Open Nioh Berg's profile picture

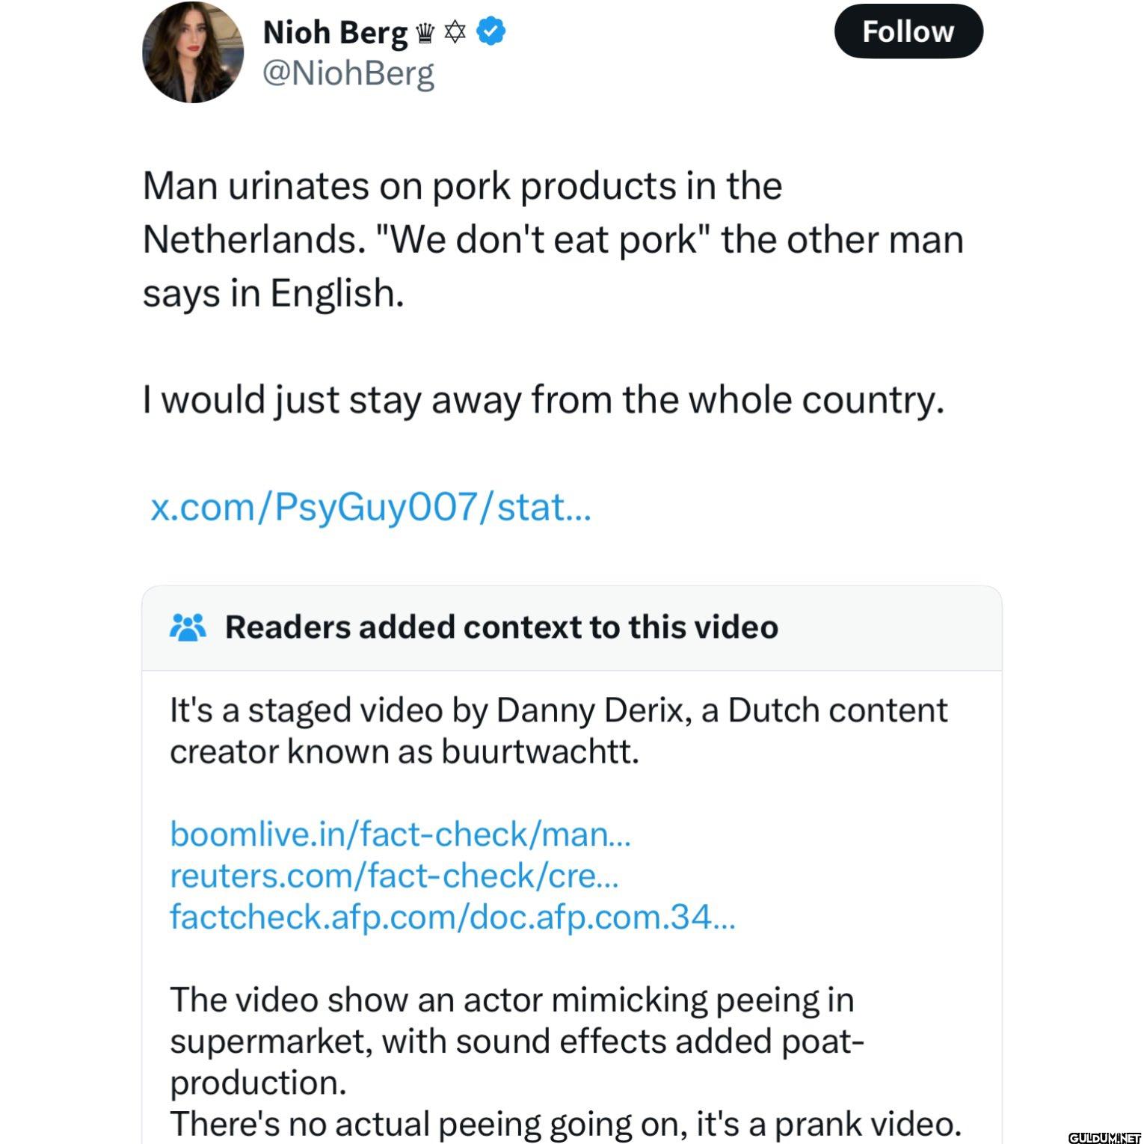click(x=192, y=52)
